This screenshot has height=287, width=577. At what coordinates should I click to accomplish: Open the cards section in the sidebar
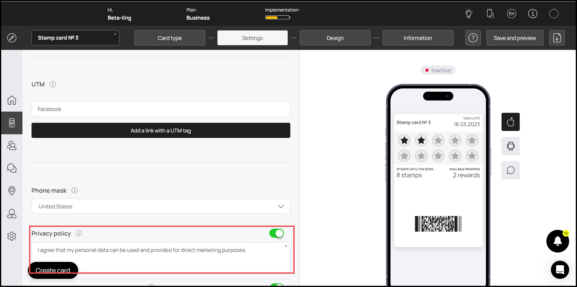[x=12, y=123]
